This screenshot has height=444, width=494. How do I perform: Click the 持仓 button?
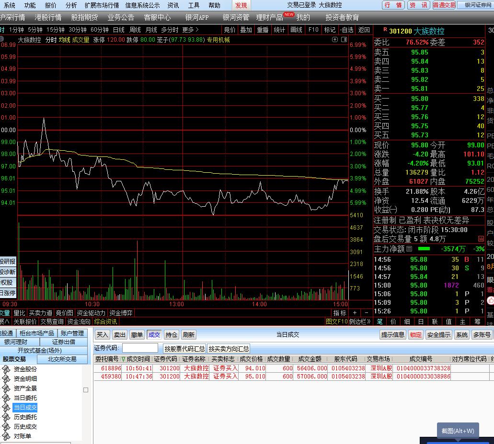(171, 334)
